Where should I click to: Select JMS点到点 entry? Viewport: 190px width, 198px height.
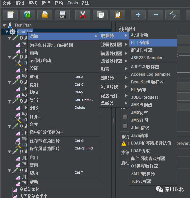point(153,105)
